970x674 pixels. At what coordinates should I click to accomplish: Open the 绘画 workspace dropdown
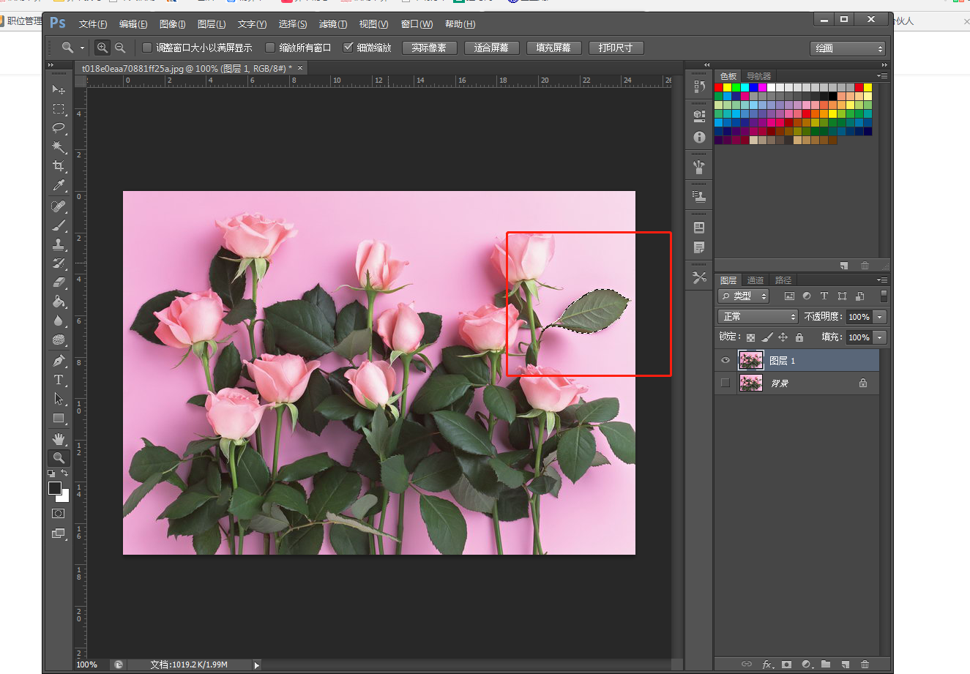[x=848, y=48]
